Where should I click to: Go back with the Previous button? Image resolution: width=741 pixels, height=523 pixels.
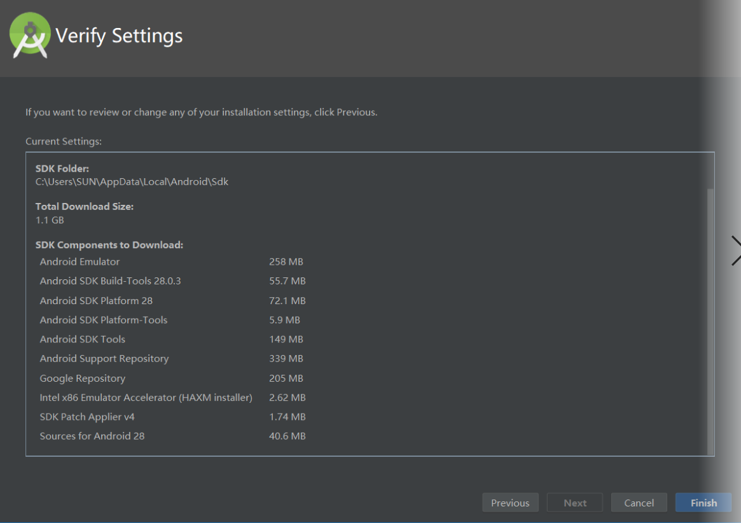(x=510, y=503)
